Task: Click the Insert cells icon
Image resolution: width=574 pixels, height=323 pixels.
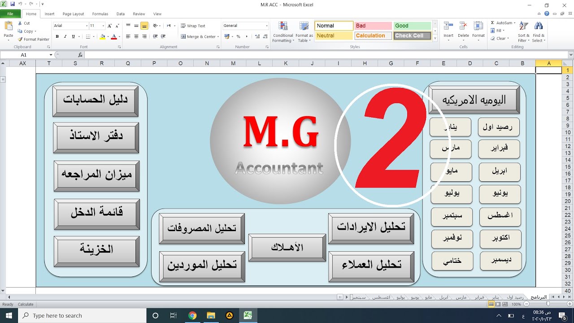Action: pos(448,26)
